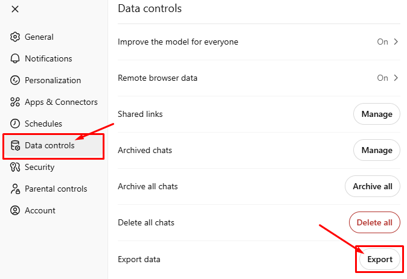
Task: Expand Improve the model for everyone chevron
Action: tap(396, 42)
